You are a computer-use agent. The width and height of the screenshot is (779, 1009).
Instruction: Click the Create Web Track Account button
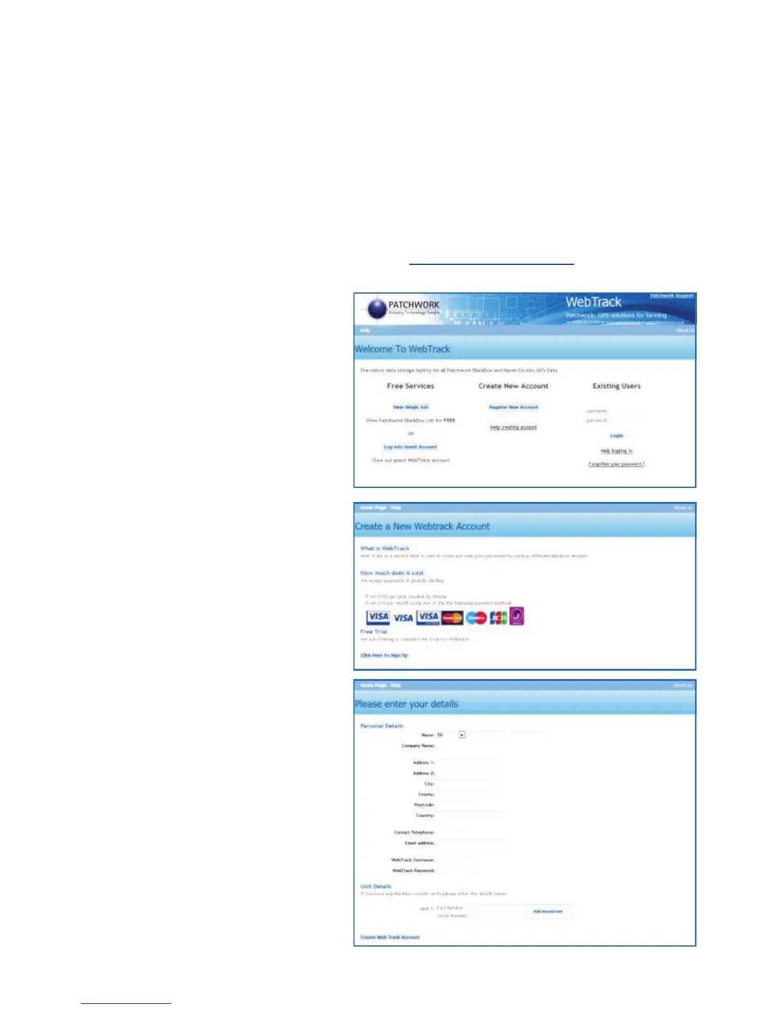point(390,938)
